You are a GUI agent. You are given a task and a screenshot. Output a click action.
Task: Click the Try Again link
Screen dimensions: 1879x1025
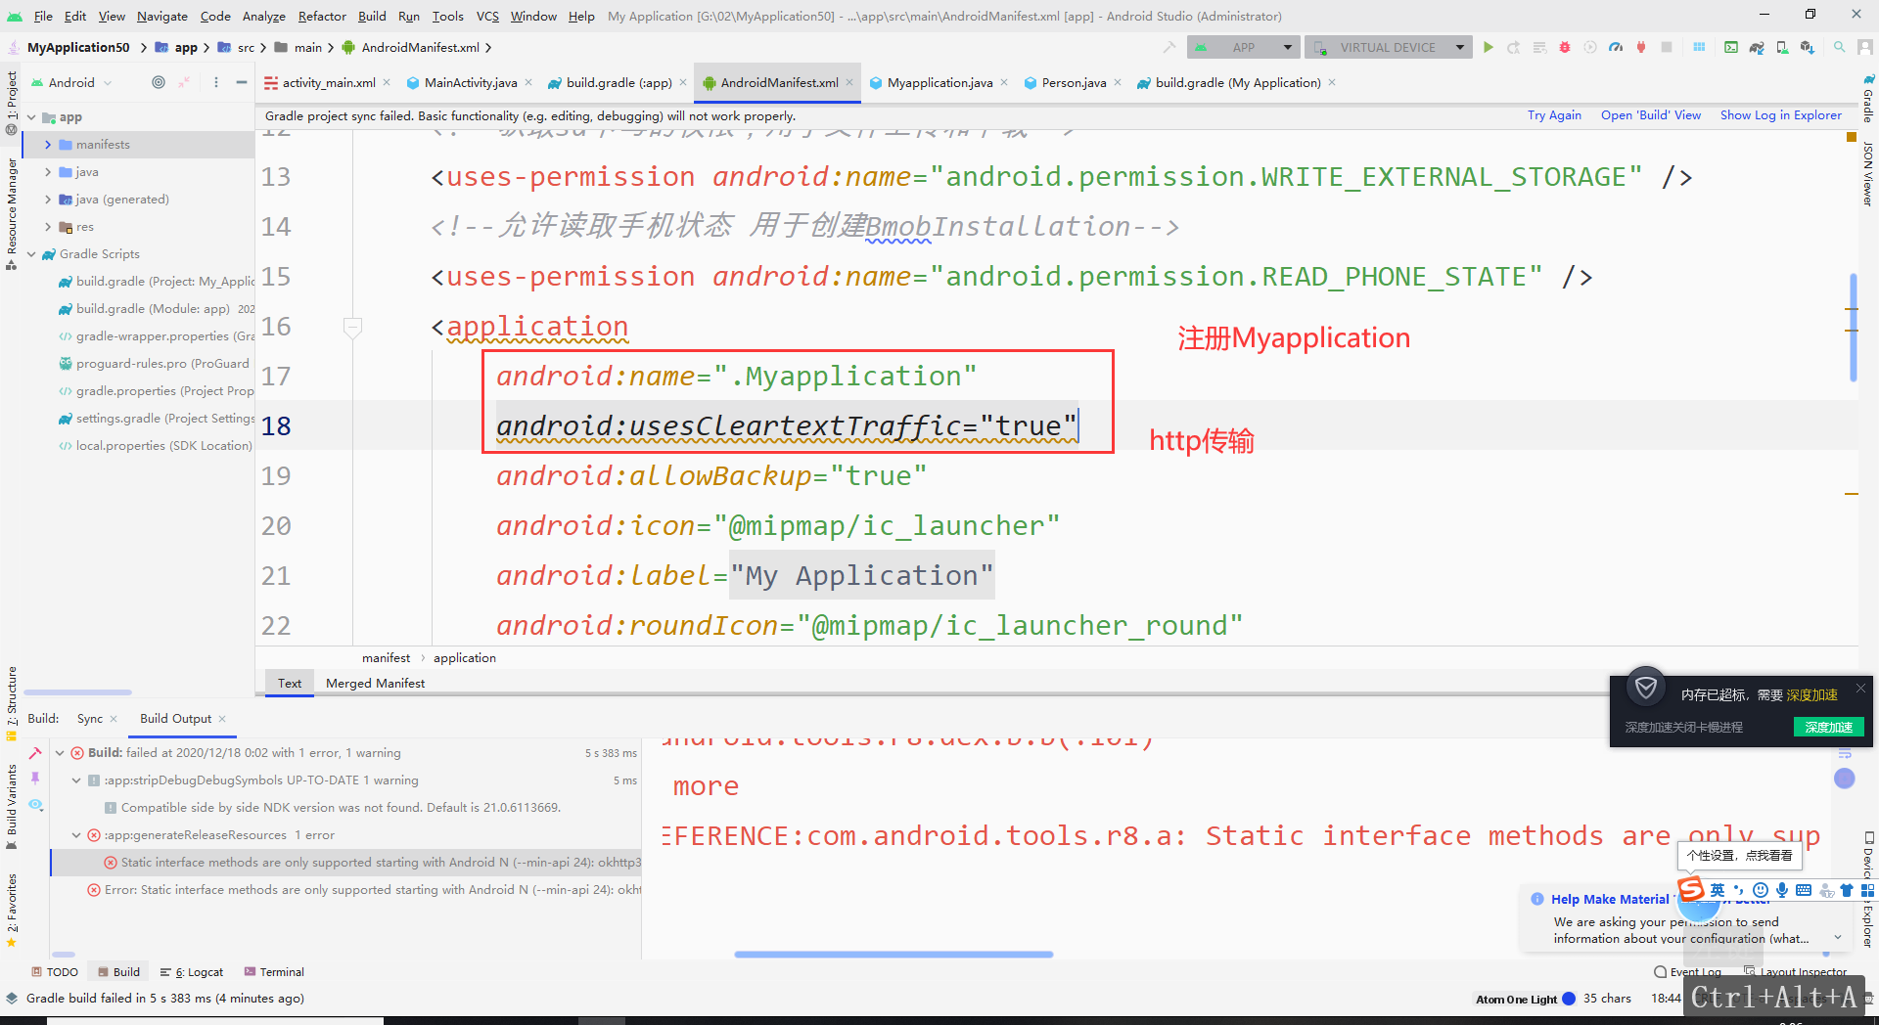click(1554, 115)
